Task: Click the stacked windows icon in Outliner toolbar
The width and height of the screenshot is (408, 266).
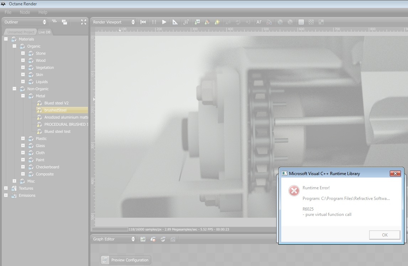Action: 64,22
